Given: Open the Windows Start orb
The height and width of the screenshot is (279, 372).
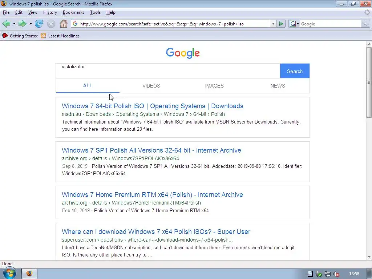Looking at the screenshot, I should tap(10, 273).
